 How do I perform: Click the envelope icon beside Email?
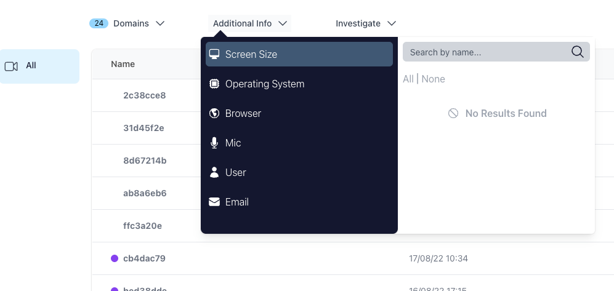(x=214, y=202)
